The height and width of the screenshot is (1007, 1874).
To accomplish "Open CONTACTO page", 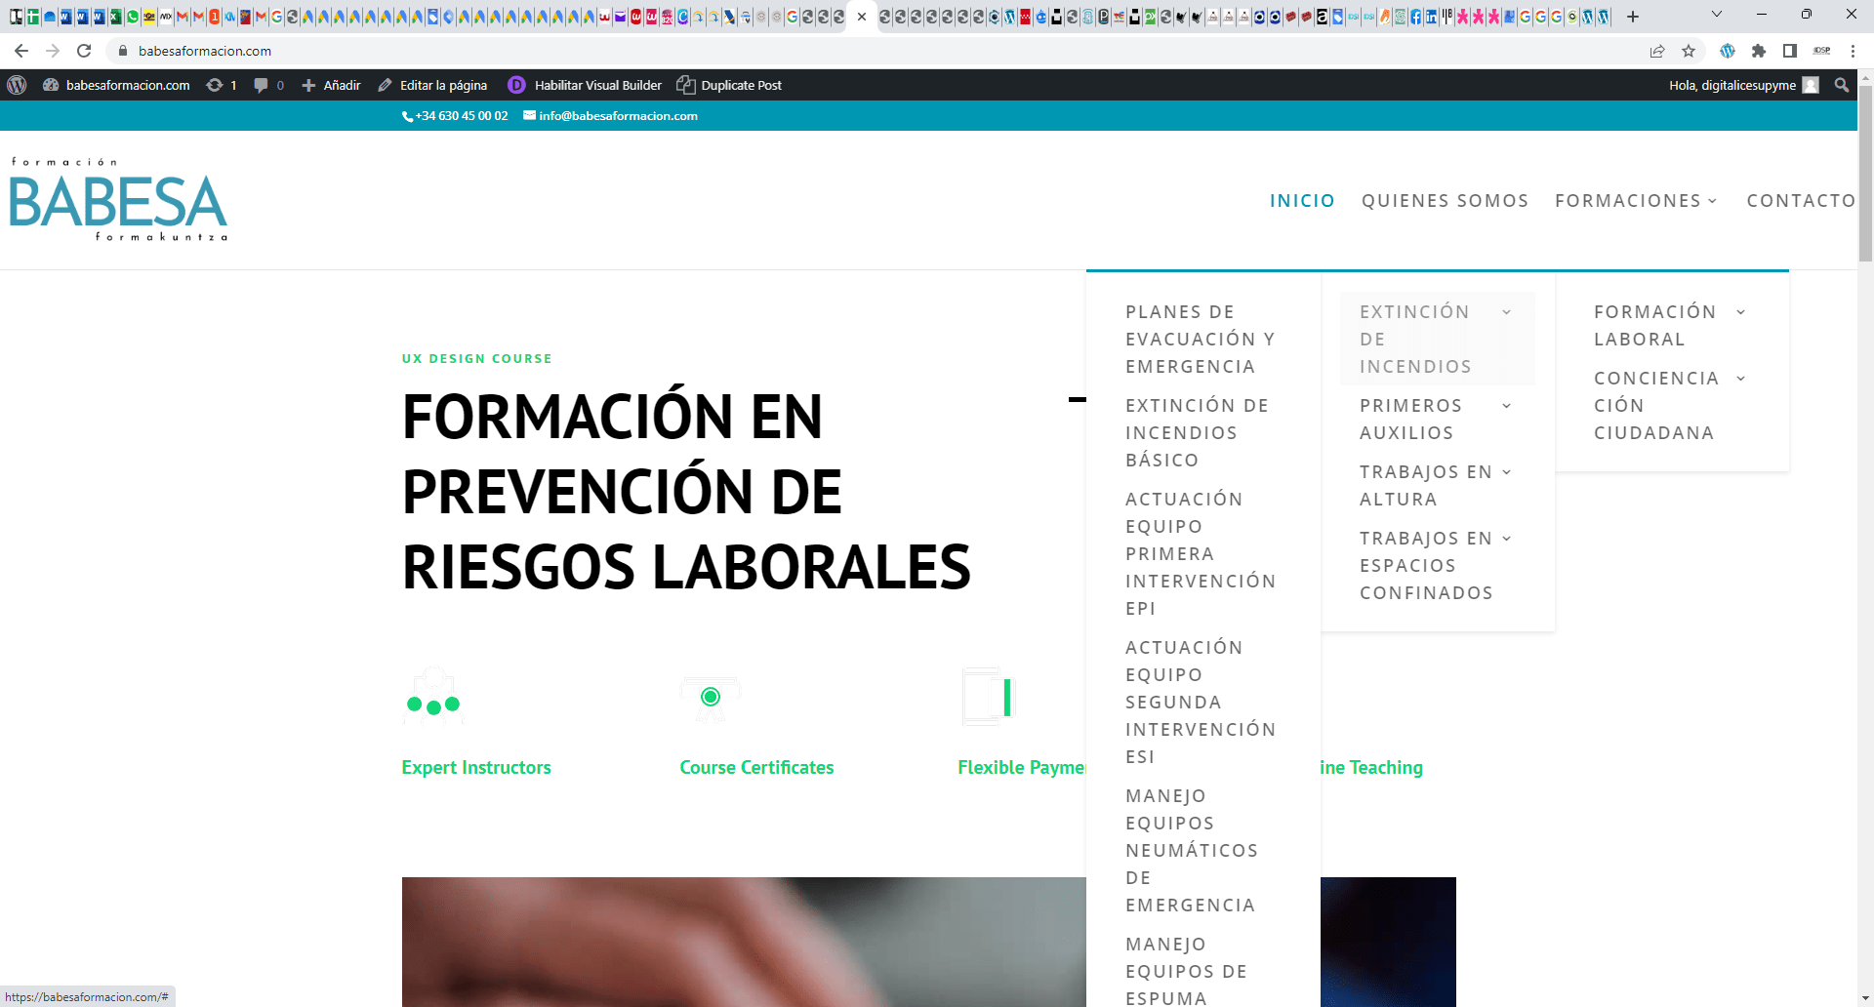I will click(1801, 200).
